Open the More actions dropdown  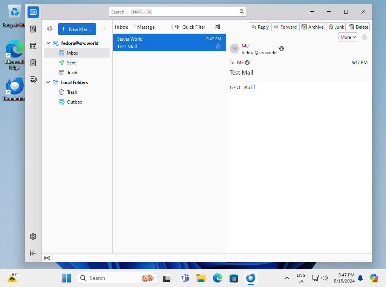tap(348, 37)
